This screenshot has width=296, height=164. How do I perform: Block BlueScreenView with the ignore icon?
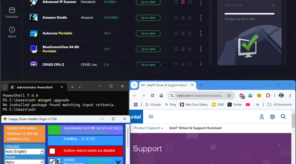[x=190, y=49]
